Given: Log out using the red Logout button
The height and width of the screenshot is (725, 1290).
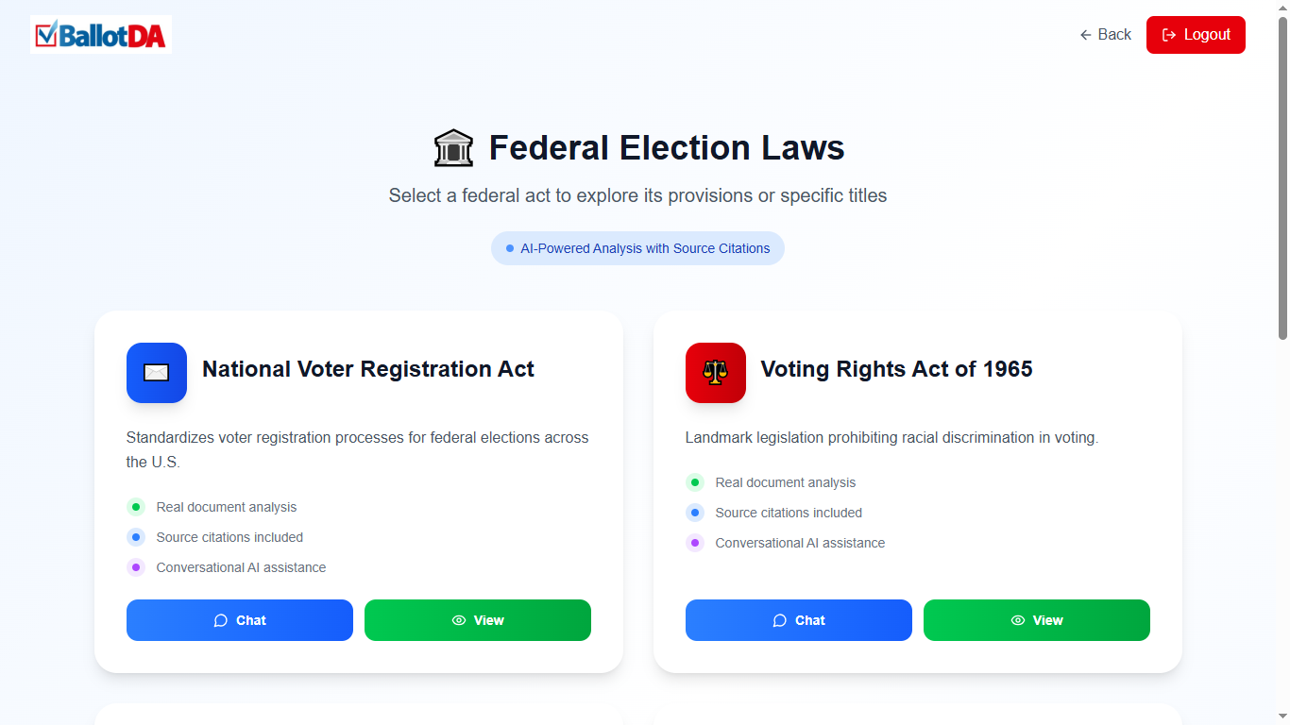Looking at the screenshot, I should pyautogui.click(x=1196, y=35).
